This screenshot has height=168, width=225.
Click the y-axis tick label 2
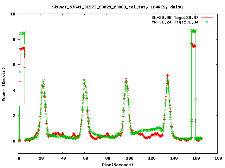tap(14, 115)
